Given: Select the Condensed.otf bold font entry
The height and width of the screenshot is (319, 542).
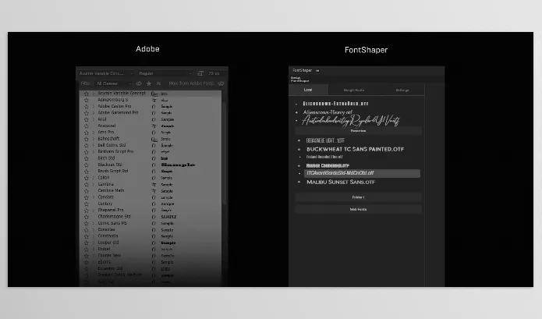Looking at the screenshot, I should tap(328, 166).
